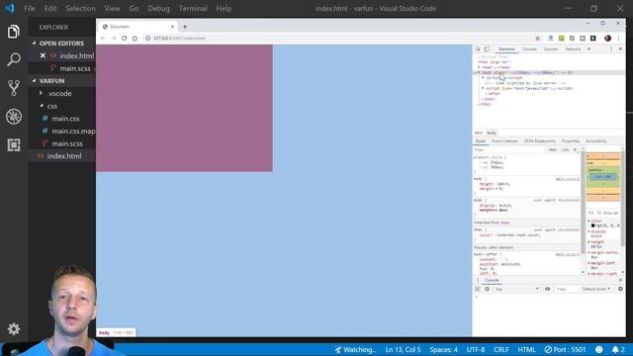Open the Manage gear in the activity bar
The image size is (633, 356).
point(13,329)
